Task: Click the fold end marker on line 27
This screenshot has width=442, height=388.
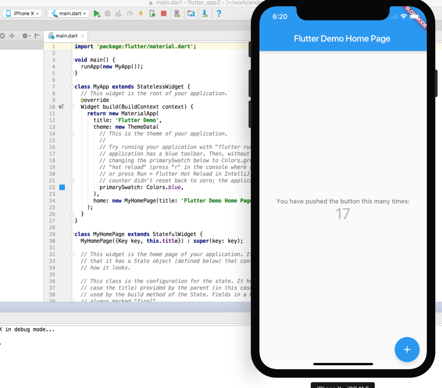Action: [72, 221]
